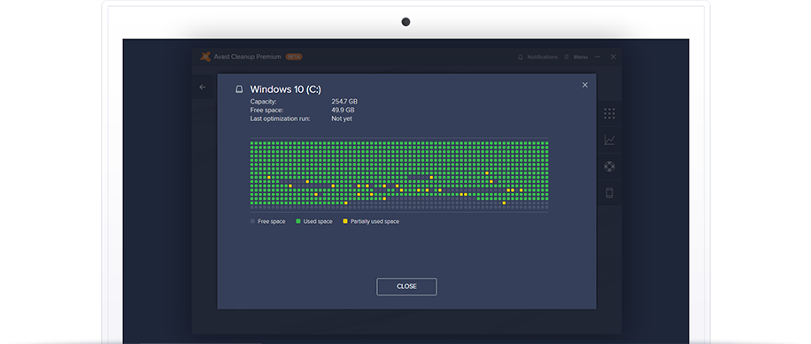Click the "Not yet" optimization status
Image resolution: width=811 pixels, height=344 pixels.
point(342,118)
